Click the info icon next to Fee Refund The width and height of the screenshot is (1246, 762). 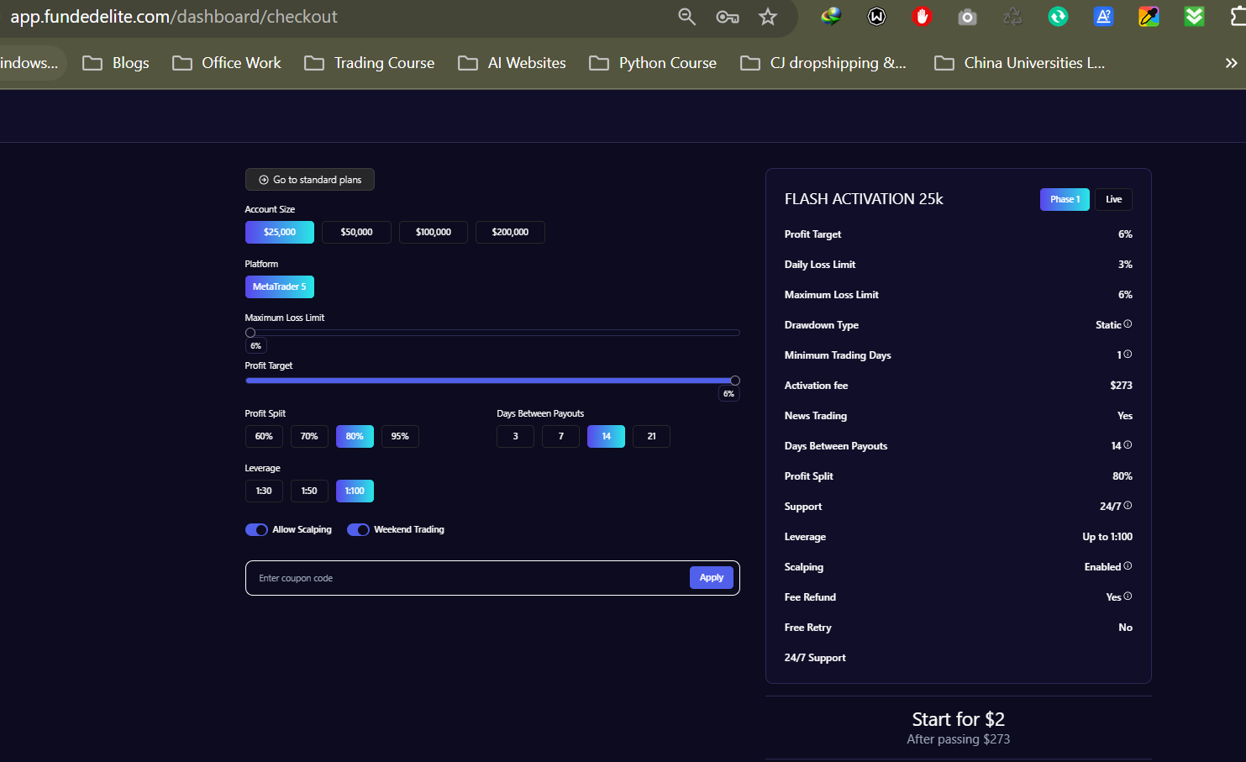[x=1128, y=596]
